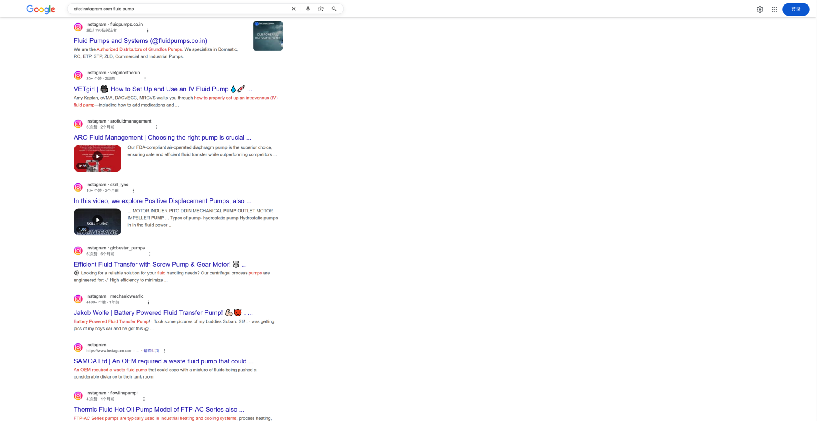Click 翻译此页 translate this page link
The height and width of the screenshot is (421, 817).
151,351
